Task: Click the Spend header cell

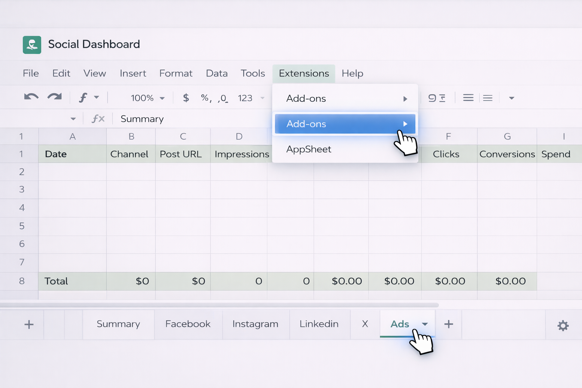Action: tap(560, 154)
